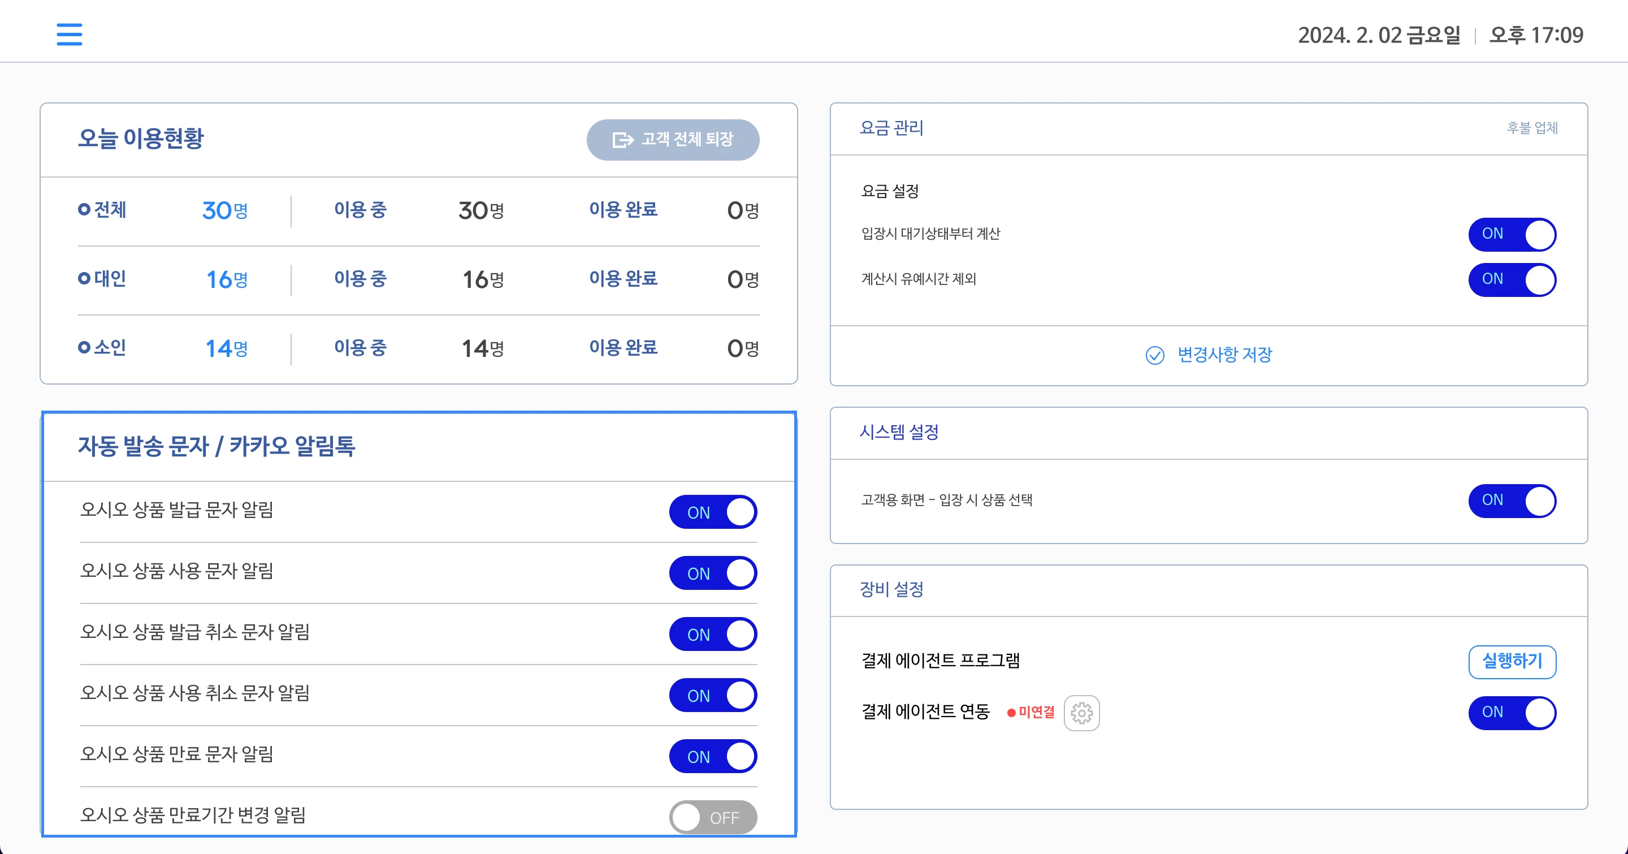Click the bullet icon next to 전체
The width and height of the screenshot is (1628, 854).
tap(84, 209)
